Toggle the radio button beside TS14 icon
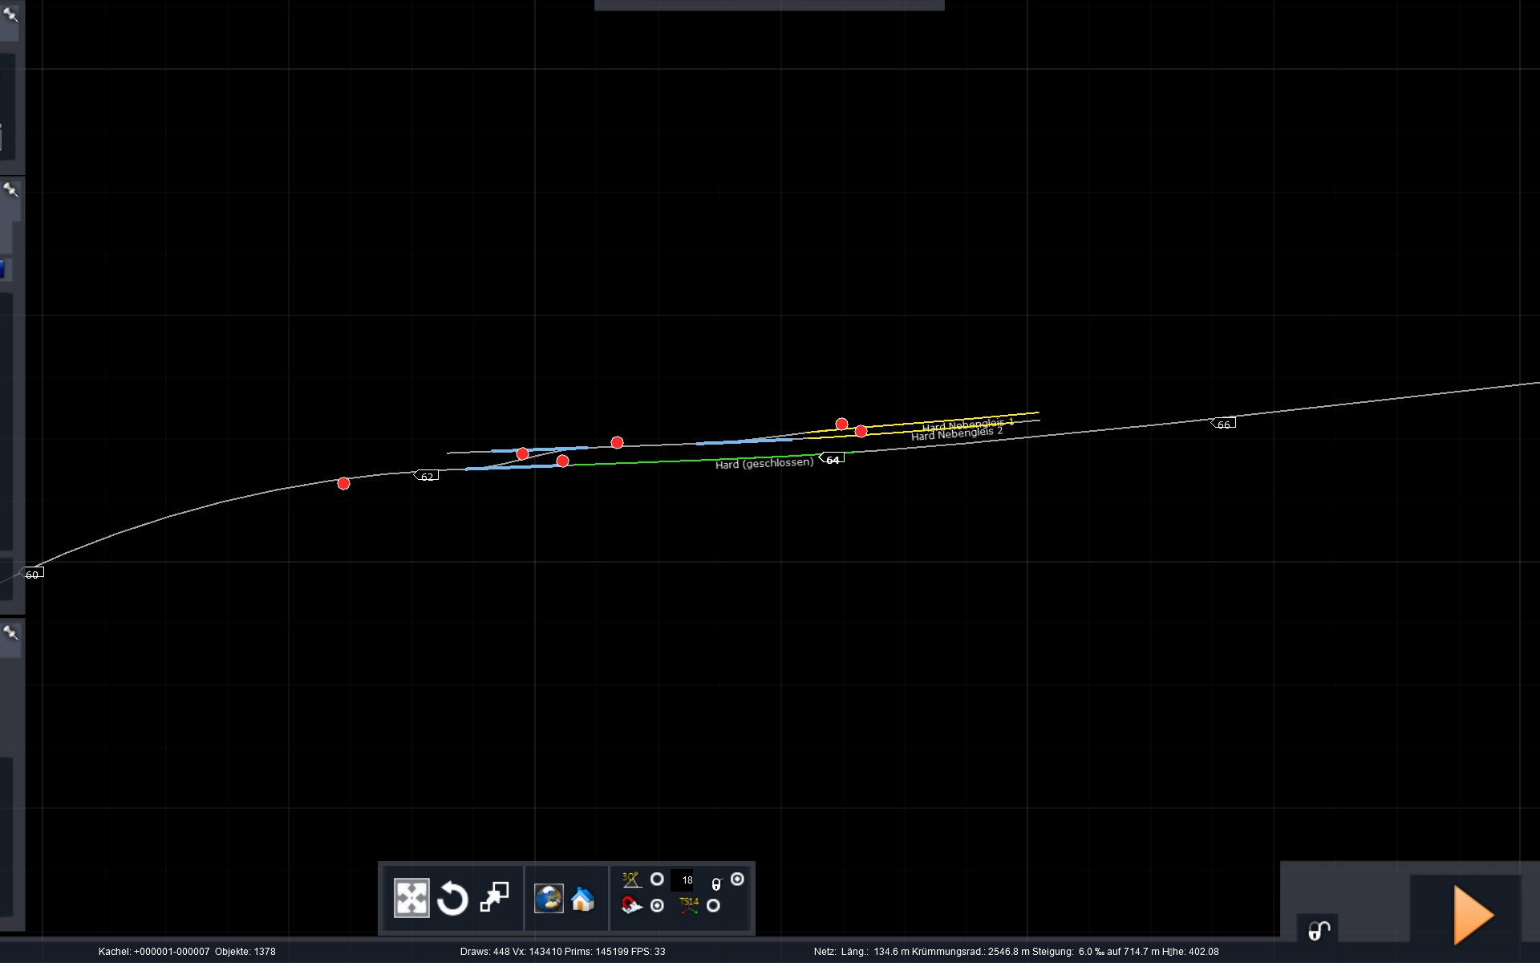Image resolution: width=1540 pixels, height=963 pixels. point(713,905)
